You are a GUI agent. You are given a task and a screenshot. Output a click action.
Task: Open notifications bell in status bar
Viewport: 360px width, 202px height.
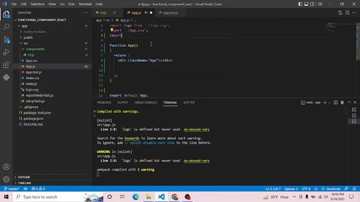click(x=354, y=189)
